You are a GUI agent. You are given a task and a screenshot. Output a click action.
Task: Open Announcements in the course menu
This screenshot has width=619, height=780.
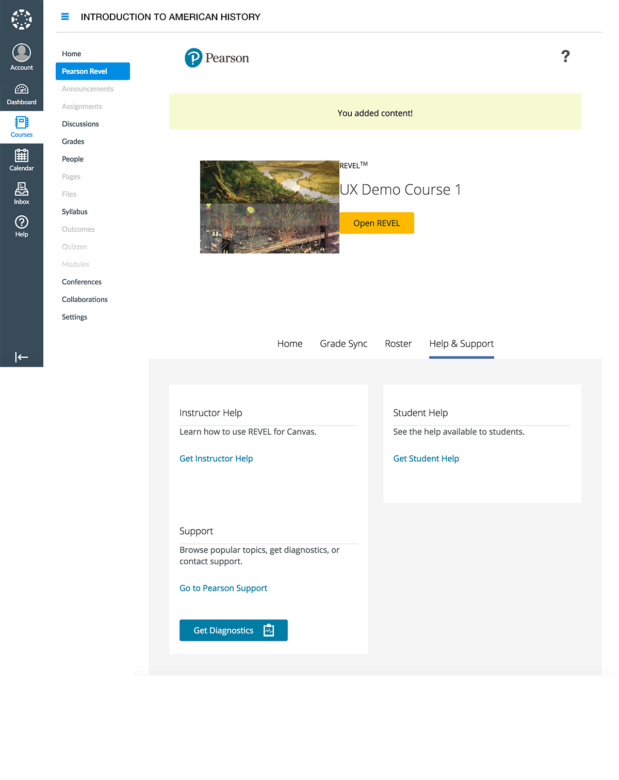coord(88,89)
